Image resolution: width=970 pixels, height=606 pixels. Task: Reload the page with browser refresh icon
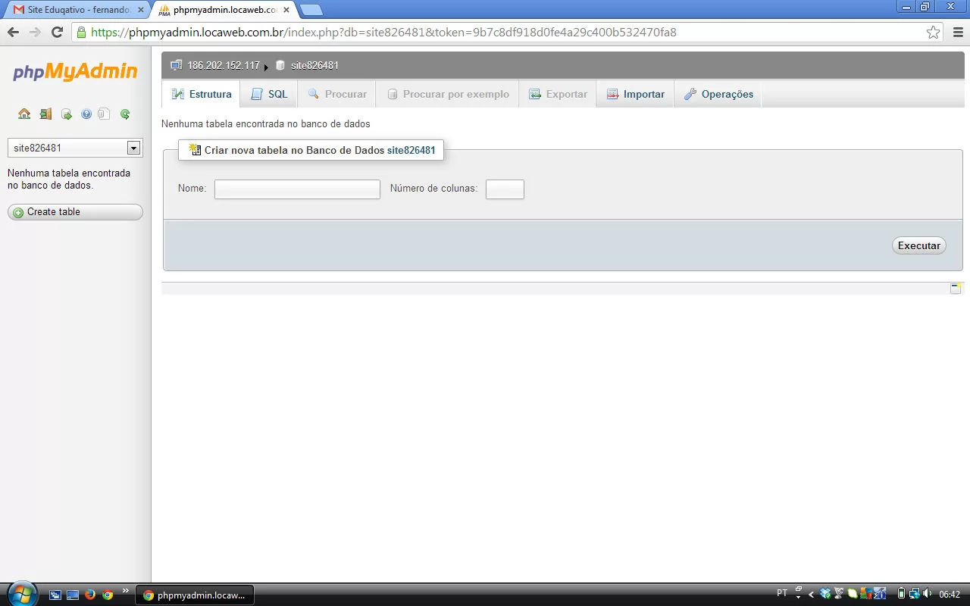(57, 33)
